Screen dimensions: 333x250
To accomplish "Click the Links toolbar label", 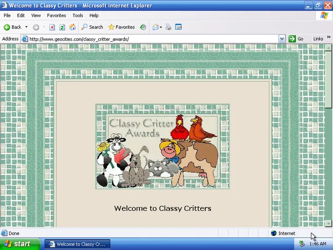I will click(x=318, y=39).
